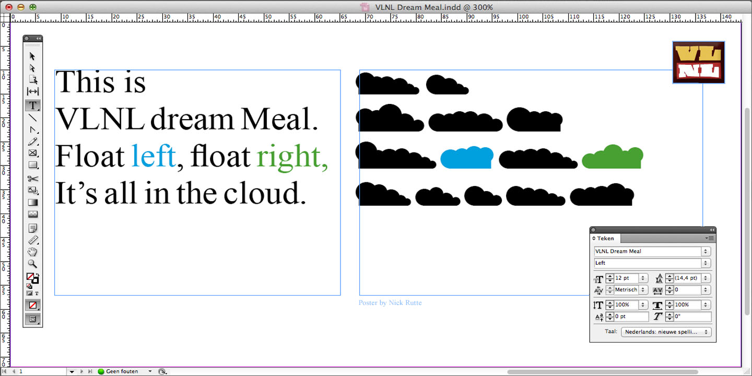752x376 pixels.
Task: Go to next page arrow button
Action: click(x=81, y=371)
